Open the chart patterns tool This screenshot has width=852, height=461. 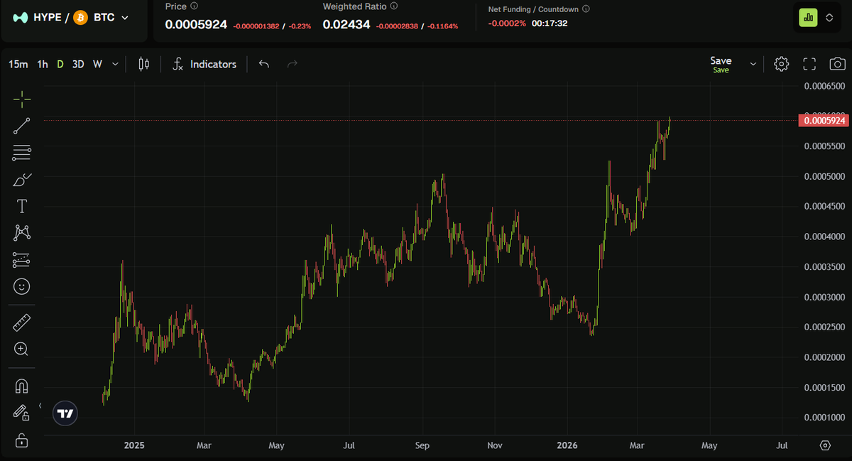pos(22,232)
